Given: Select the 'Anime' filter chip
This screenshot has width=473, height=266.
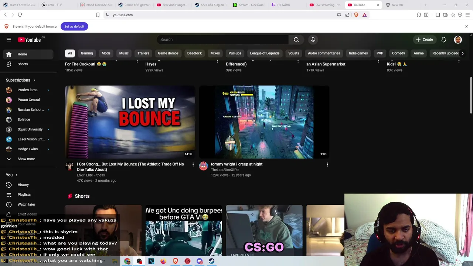Looking at the screenshot, I should [x=419, y=53].
